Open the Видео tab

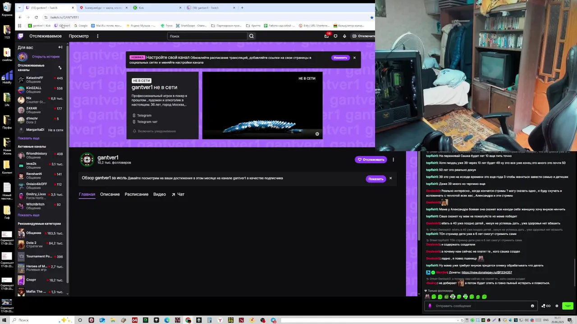(x=160, y=194)
